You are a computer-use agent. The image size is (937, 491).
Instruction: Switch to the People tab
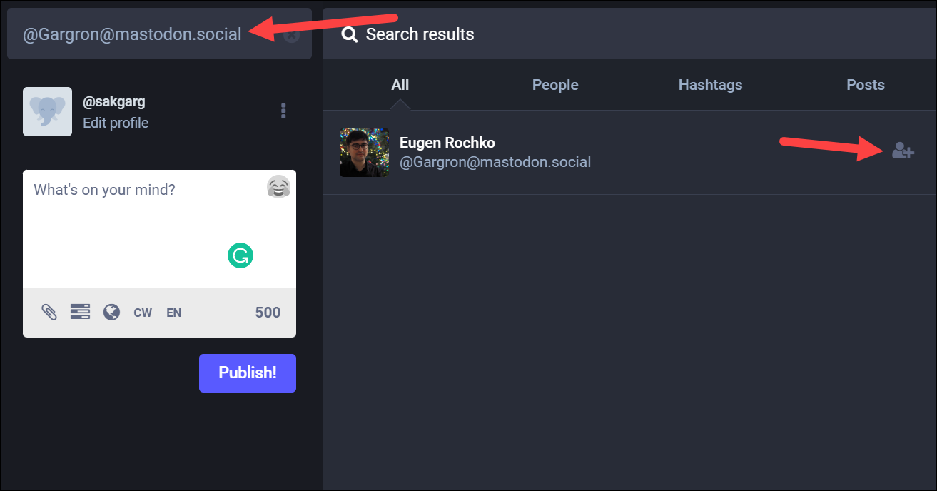tap(555, 85)
